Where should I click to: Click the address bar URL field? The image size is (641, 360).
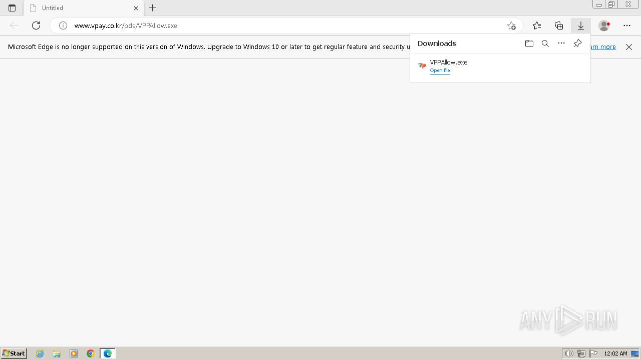285,25
